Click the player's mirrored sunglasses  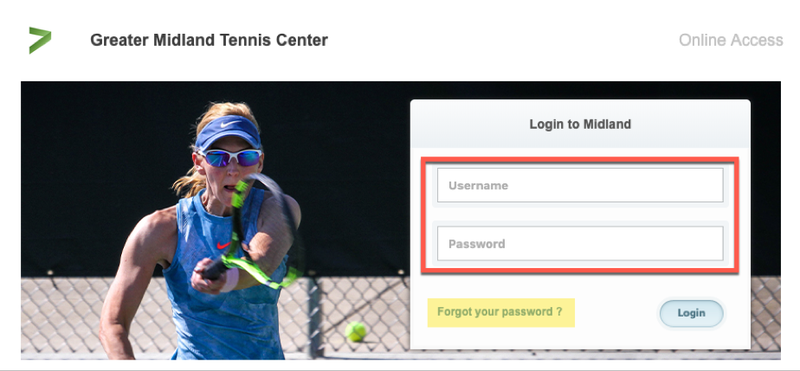click(x=230, y=157)
